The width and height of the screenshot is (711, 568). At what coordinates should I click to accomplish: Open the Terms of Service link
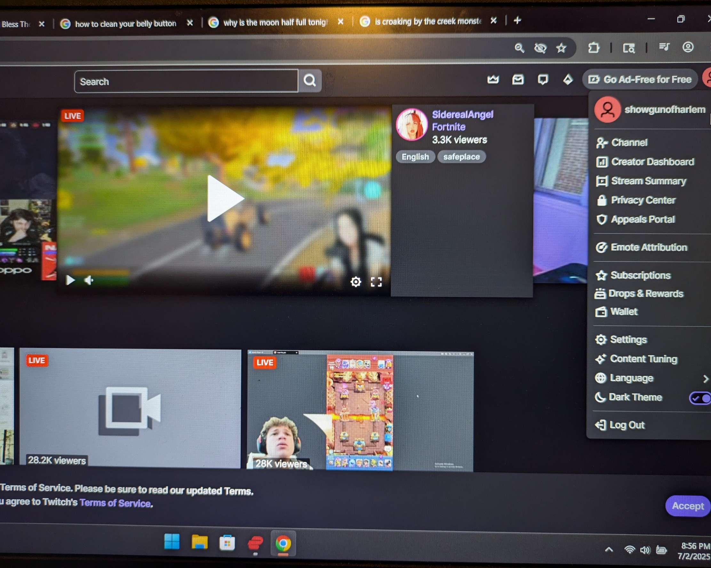(x=115, y=503)
